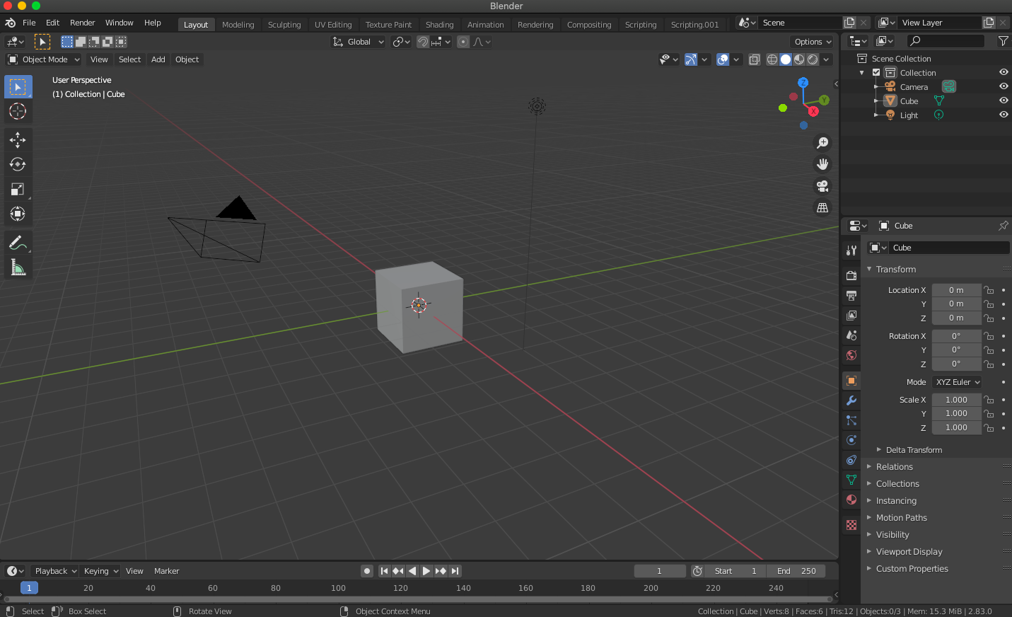Open the Render menu
This screenshot has width=1012, height=617.
(x=82, y=23)
